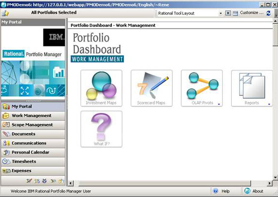This screenshot has width=278, height=197.
Task: Open the OLAP Pivots tile
Action: tap(202, 88)
